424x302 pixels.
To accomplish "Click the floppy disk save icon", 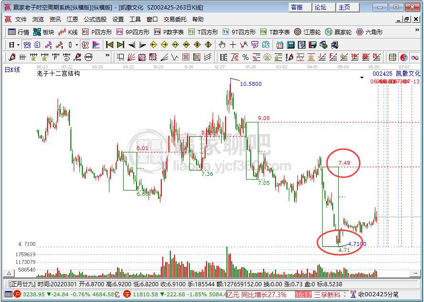I will click(313, 45).
